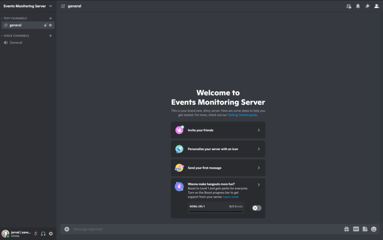Viewport: 383px width, 240px height.
Task: Open the sticker picker
Action: [x=365, y=229]
